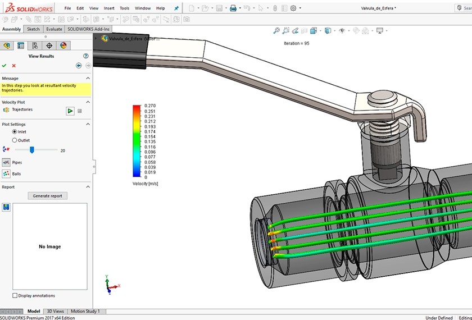Viewport: 472px width, 320px height.
Task: Play the velocity trajectories animation
Action: click(70, 111)
